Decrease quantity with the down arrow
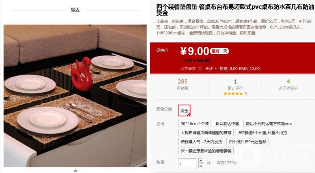 coord(201,166)
